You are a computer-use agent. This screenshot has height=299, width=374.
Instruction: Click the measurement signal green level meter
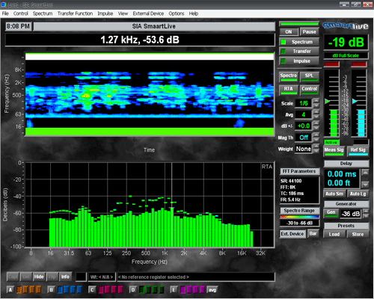pyautogui.click(x=334, y=123)
